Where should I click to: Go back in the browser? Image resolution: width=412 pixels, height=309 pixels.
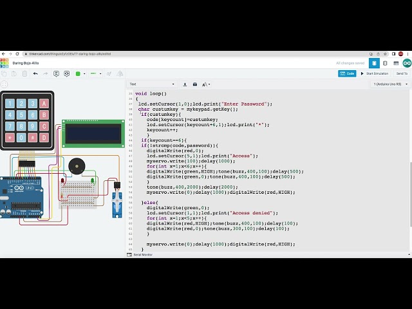pyautogui.click(x=3, y=54)
